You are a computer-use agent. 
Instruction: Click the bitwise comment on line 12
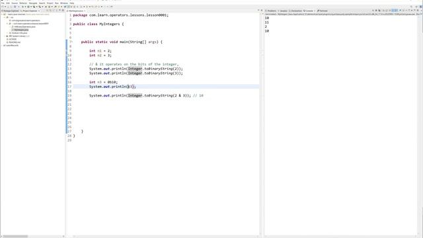pyautogui.click(x=134, y=64)
